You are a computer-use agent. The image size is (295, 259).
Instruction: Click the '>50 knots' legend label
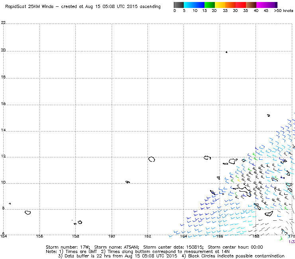[283, 10]
